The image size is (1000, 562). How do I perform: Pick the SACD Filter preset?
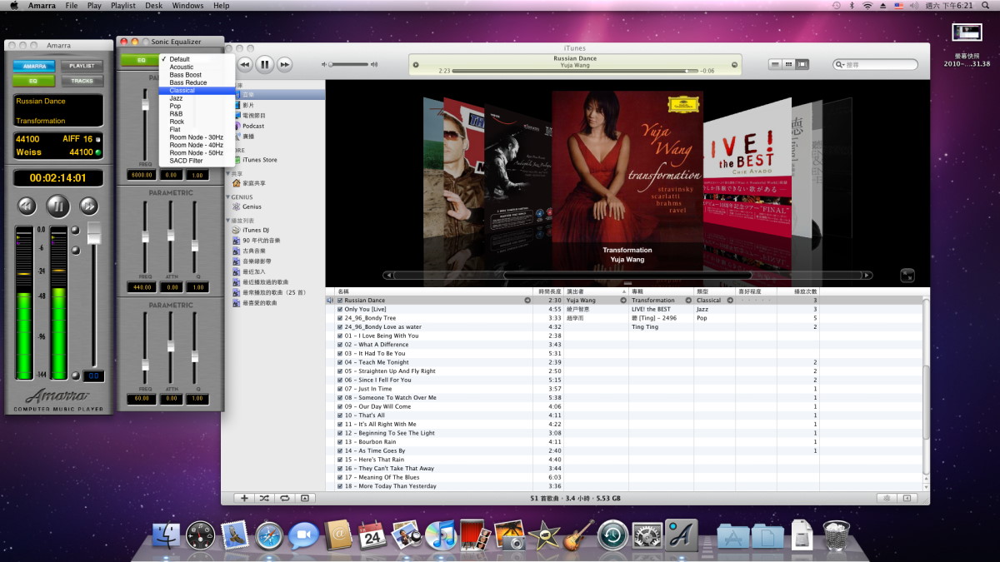click(x=197, y=161)
